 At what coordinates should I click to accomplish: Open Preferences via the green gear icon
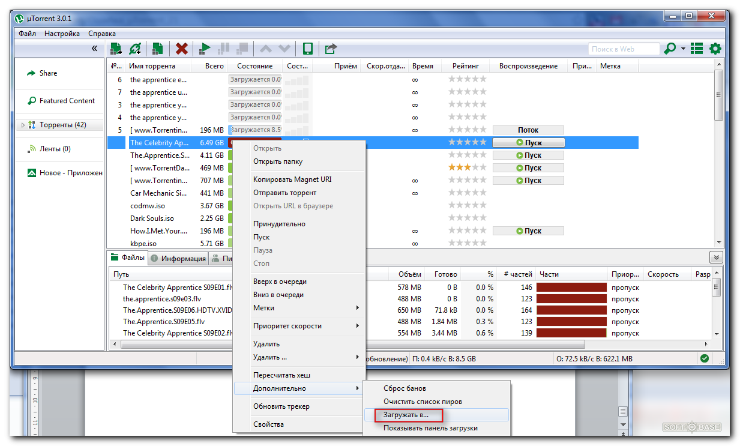pyautogui.click(x=715, y=49)
